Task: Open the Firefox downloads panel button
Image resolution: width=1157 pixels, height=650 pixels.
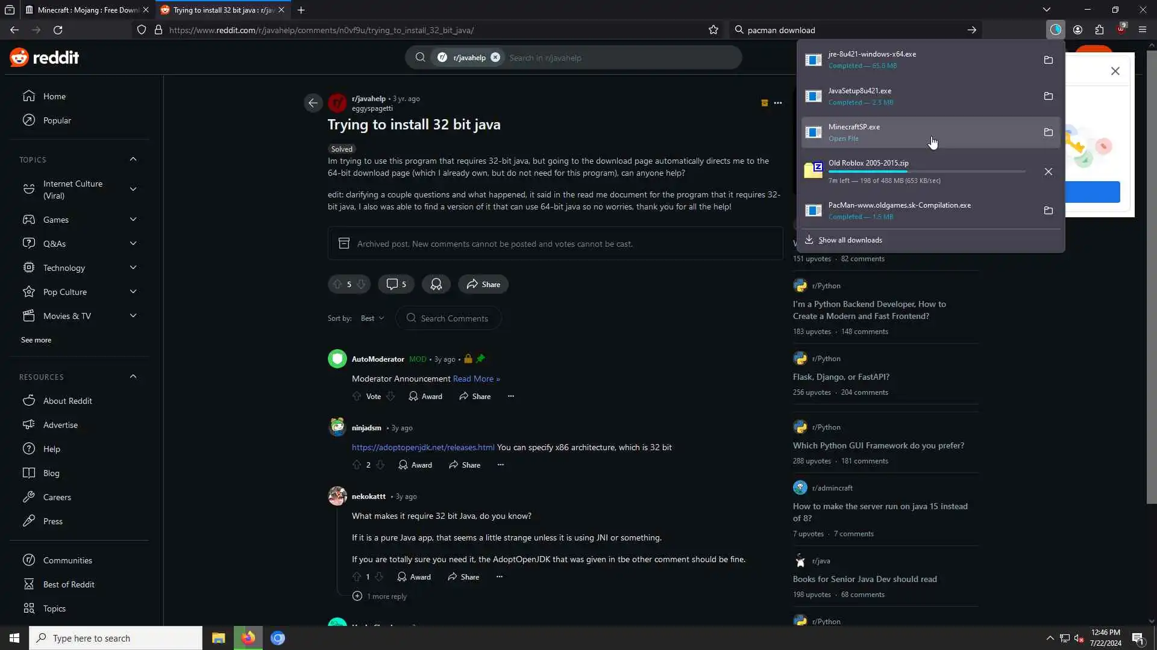Action: pos(1055,29)
